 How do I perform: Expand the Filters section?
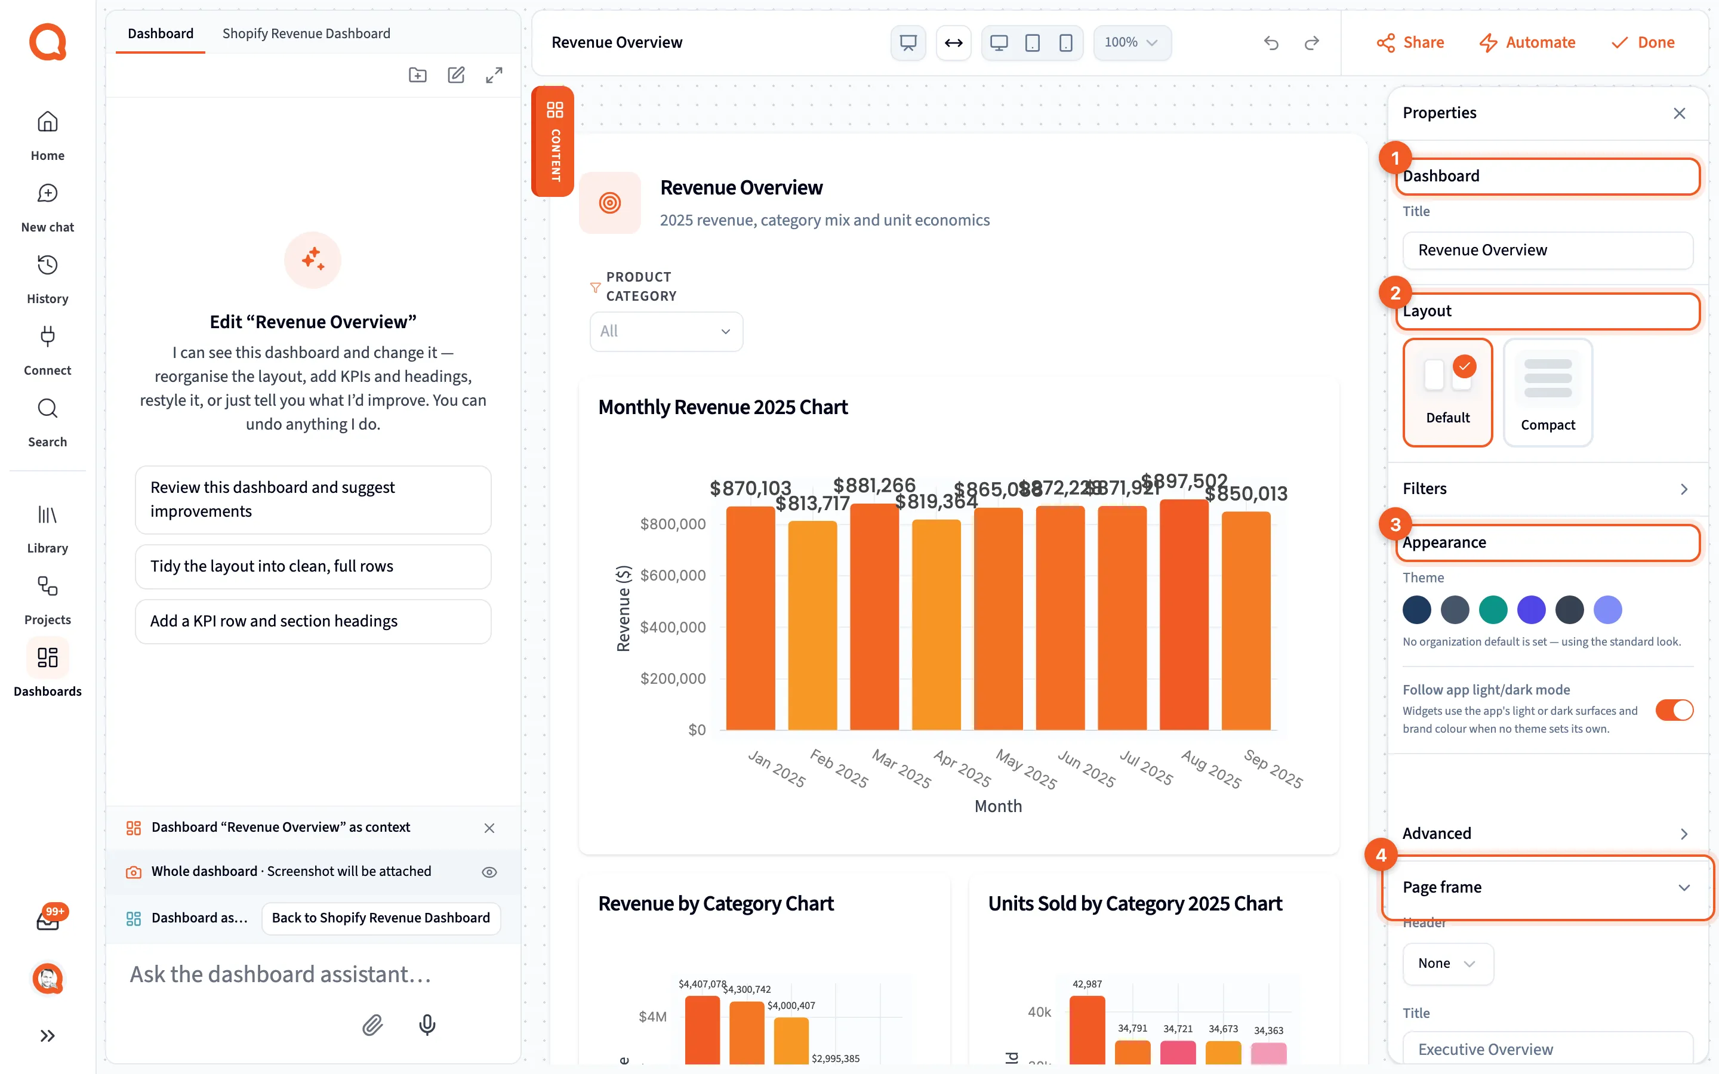pyautogui.click(x=1547, y=489)
